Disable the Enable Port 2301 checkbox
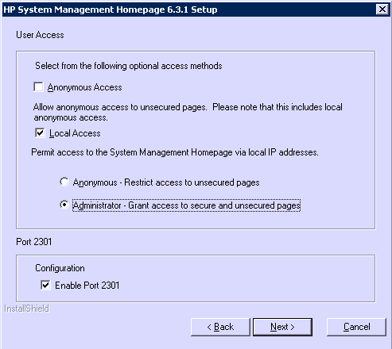The image size is (392, 349). pyautogui.click(x=45, y=285)
